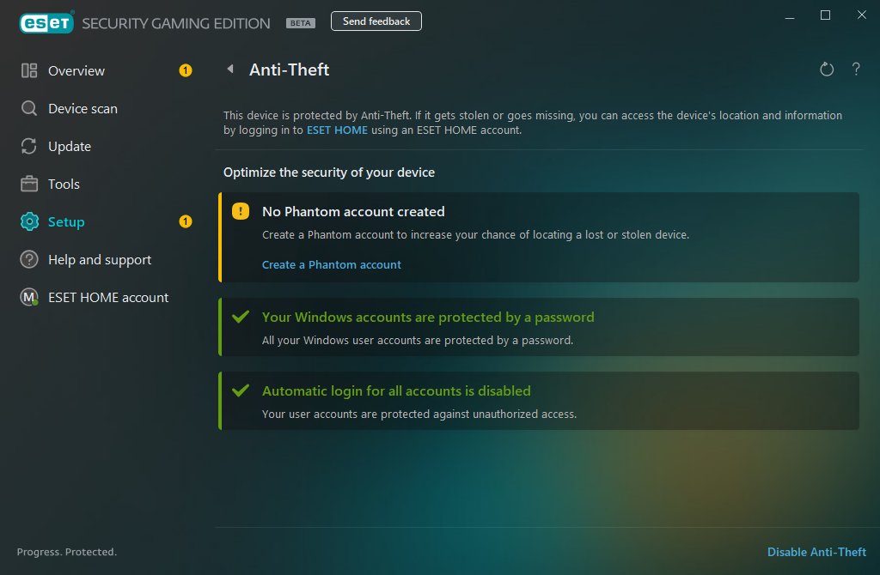Click the Send feedback button
880x575 pixels.
376,21
